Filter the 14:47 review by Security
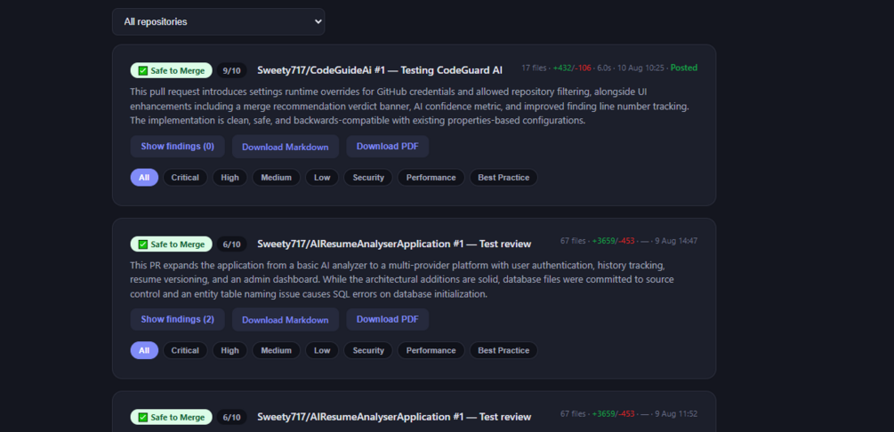This screenshot has width=894, height=432. click(368, 350)
